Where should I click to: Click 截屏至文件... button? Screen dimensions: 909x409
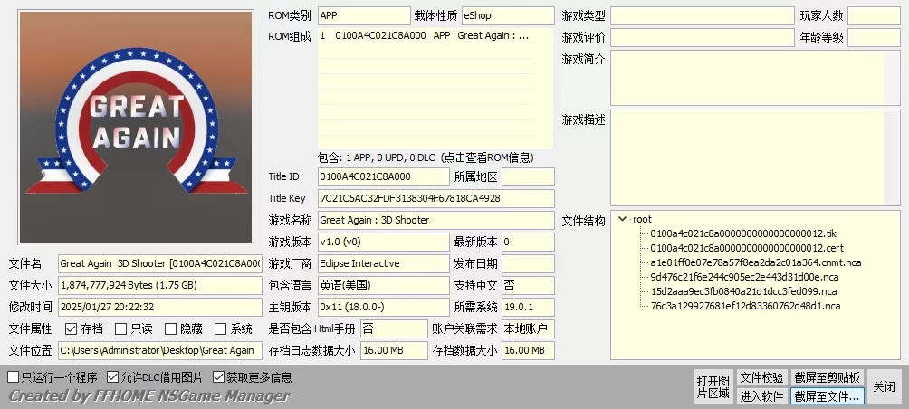827,395
